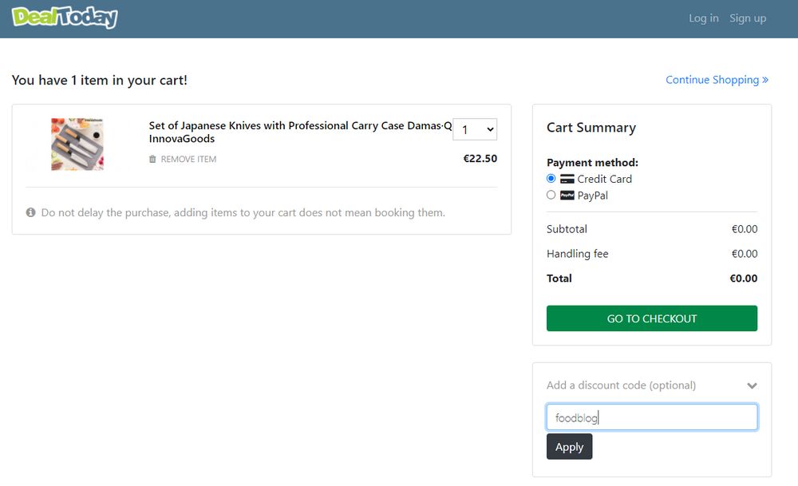Click the 'Add a discount code (optional)' header
This screenshot has height=486, width=798.
tap(621, 385)
